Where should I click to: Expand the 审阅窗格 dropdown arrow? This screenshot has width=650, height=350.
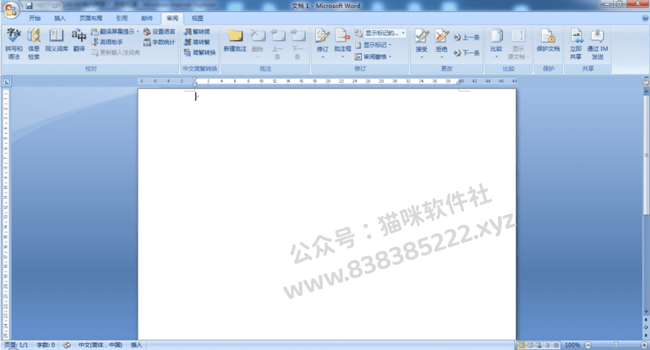[390, 57]
